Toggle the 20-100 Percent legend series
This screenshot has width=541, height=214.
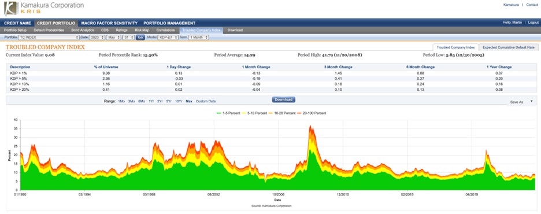pos(312,113)
